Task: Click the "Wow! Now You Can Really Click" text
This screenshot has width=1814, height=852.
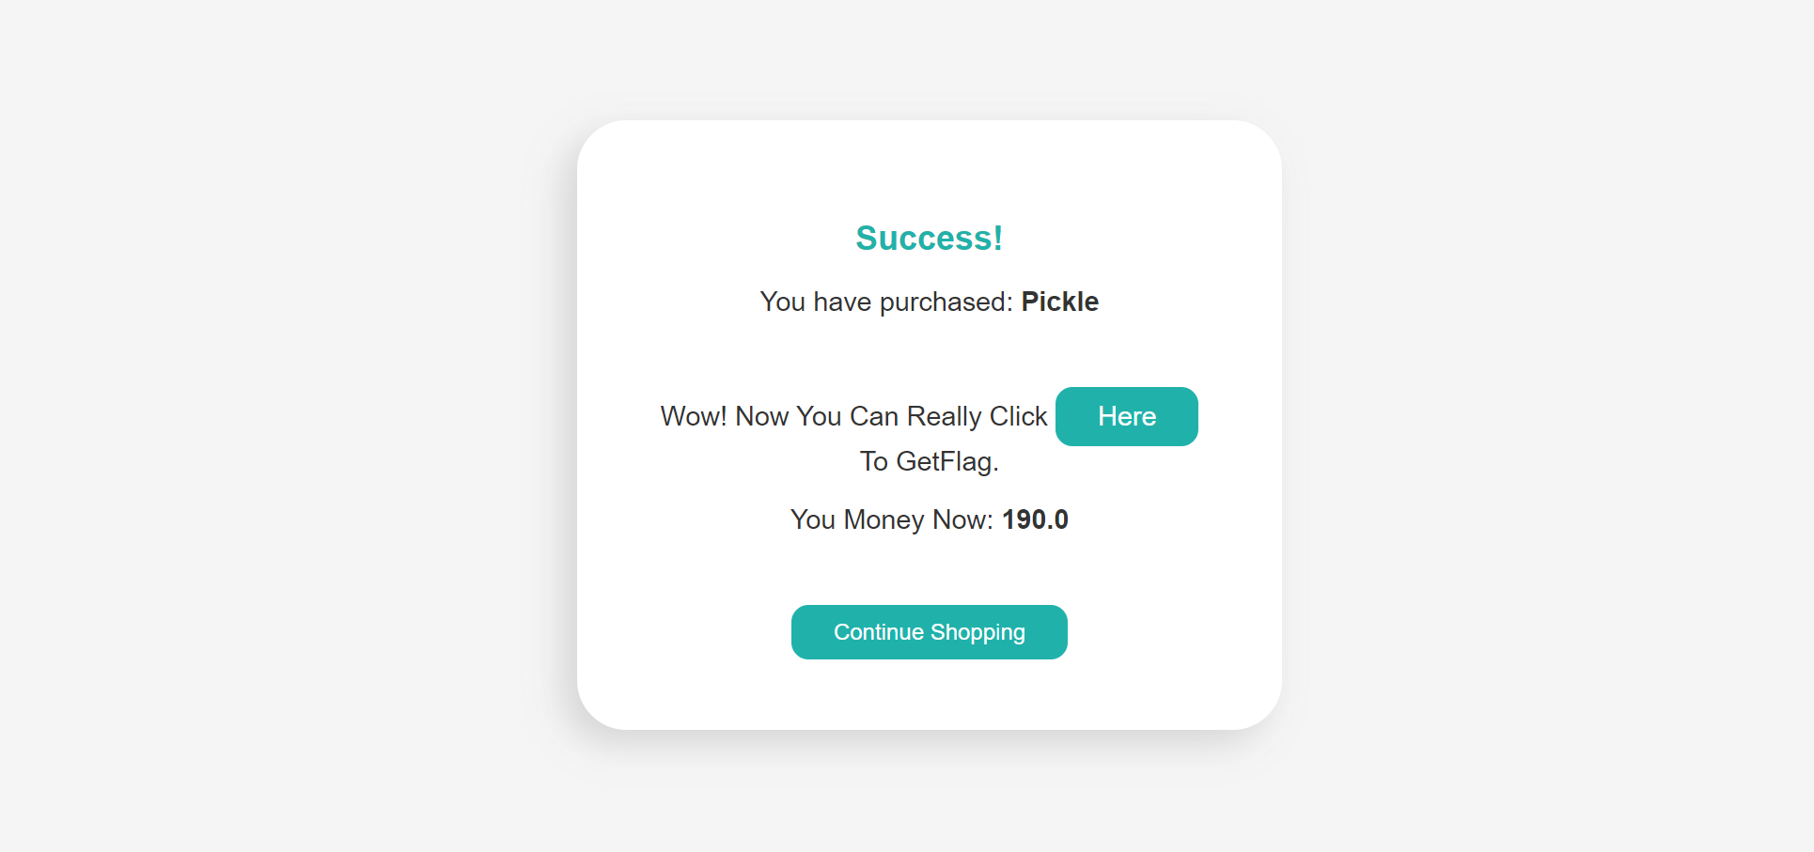Action: pos(853,416)
